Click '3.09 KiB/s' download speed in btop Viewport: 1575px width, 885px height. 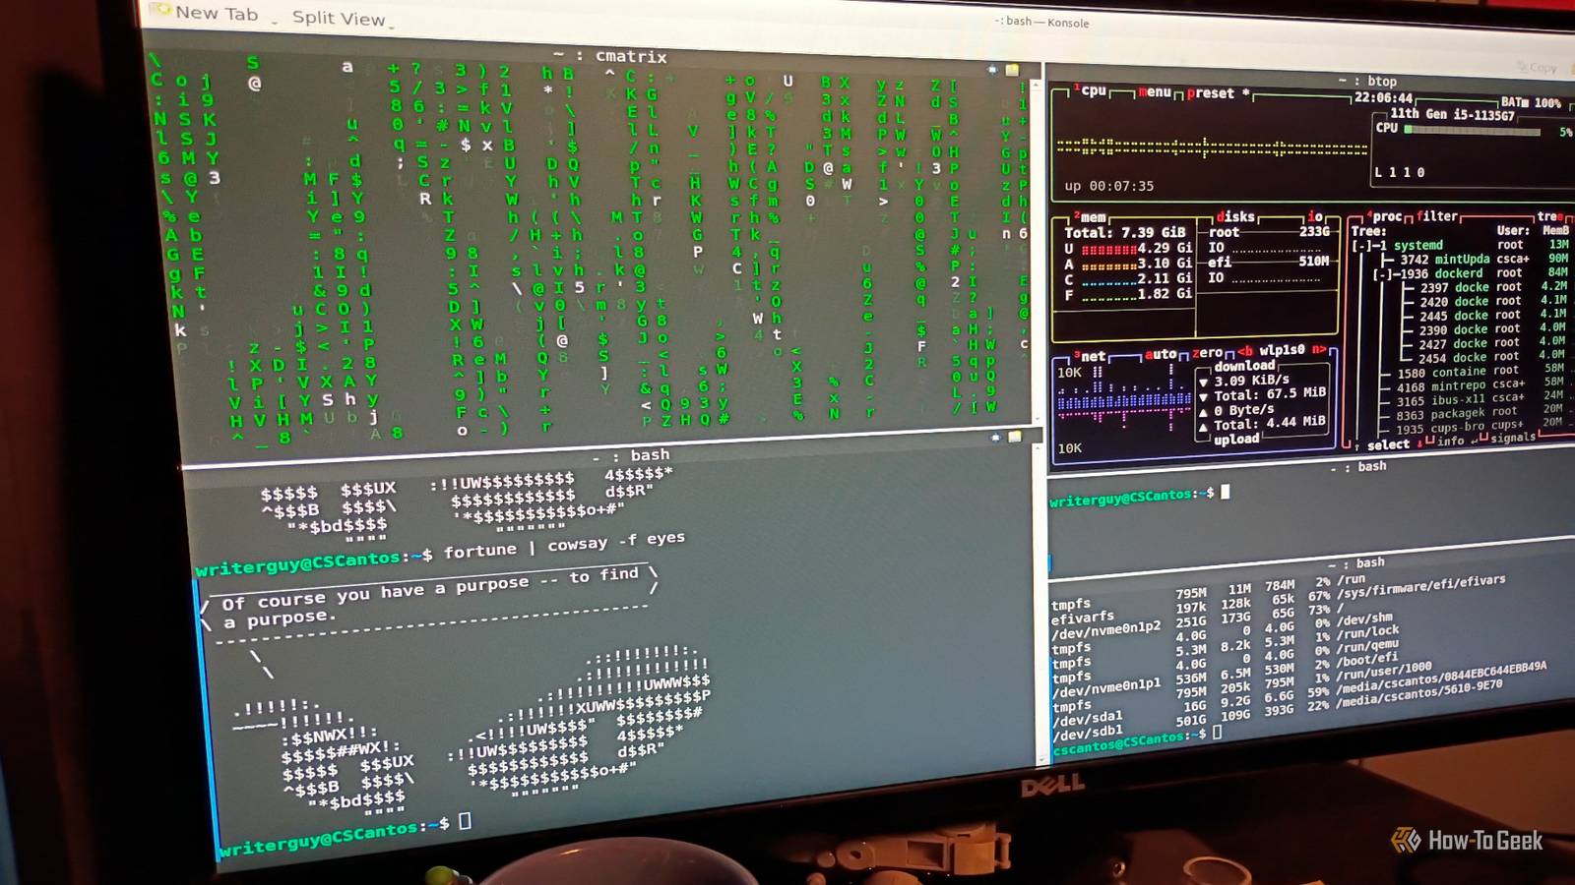1251,380
